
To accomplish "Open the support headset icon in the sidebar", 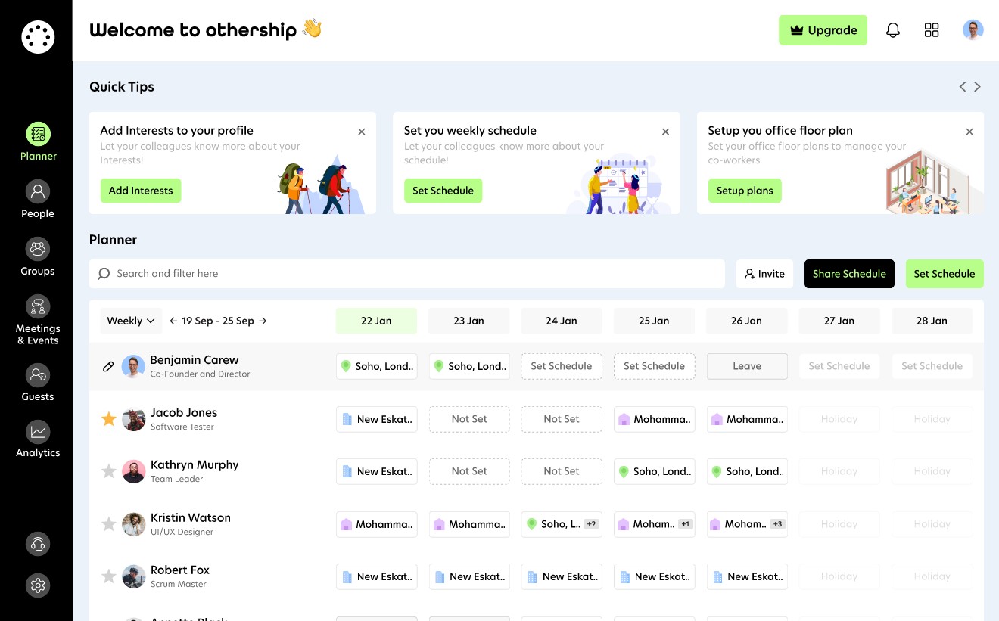I will [38, 544].
